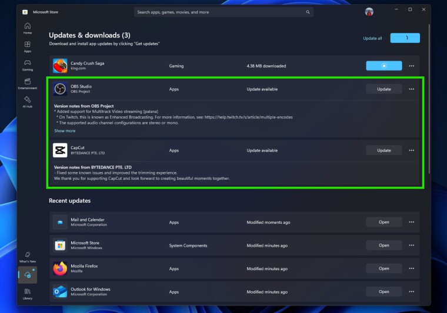Open more options for Microsoft Store row

[411, 245]
